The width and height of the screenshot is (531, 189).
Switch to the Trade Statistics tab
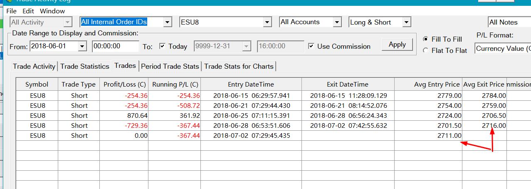pos(85,66)
